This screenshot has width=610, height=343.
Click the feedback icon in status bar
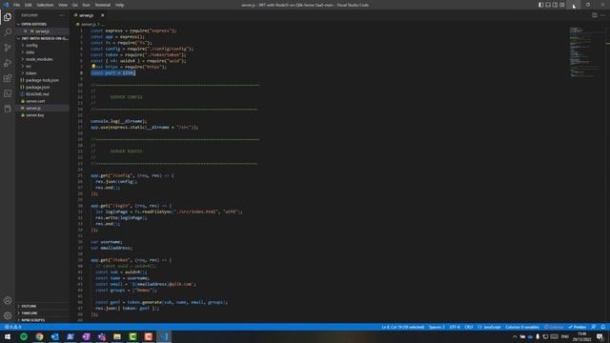(x=594, y=327)
